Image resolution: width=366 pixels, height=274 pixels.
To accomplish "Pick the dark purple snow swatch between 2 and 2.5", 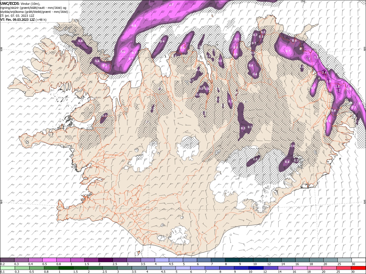I will (105, 260).
